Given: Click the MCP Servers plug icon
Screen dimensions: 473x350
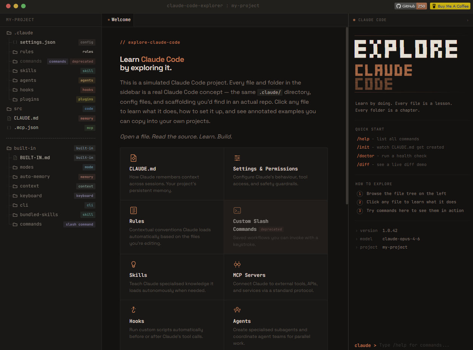Looking at the screenshot, I should coord(237,264).
